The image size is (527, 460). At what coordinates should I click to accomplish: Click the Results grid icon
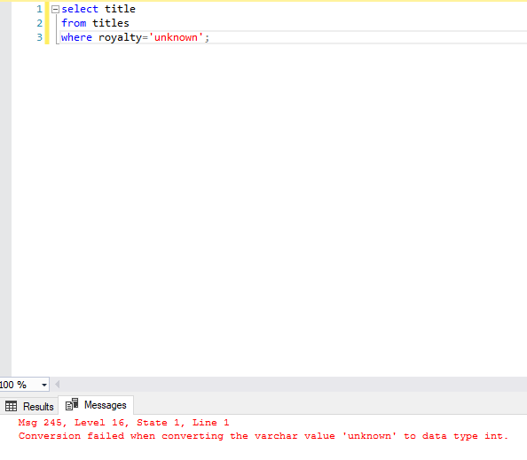[x=11, y=406]
